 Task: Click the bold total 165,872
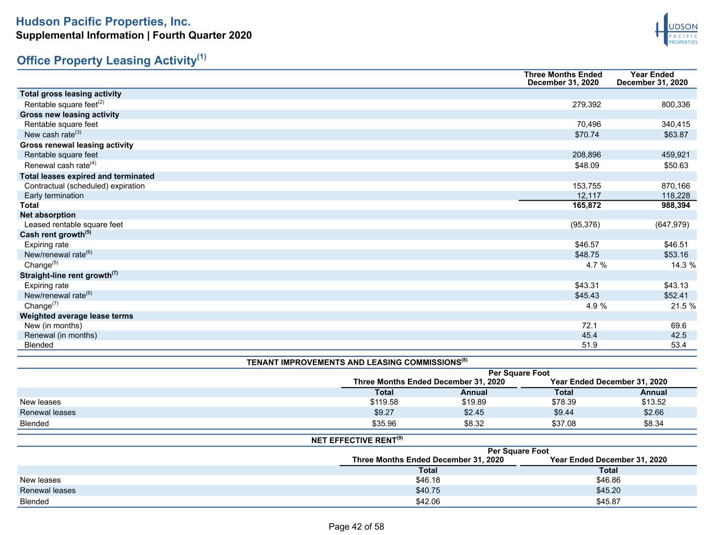(x=587, y=205)
